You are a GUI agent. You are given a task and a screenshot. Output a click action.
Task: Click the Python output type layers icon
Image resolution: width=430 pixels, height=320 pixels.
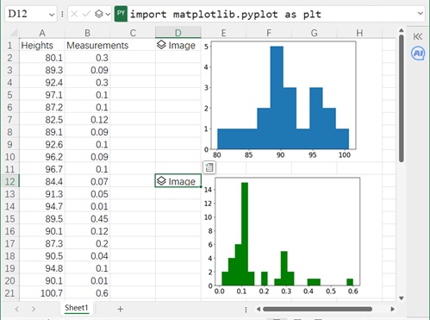[x=99, y=14]
